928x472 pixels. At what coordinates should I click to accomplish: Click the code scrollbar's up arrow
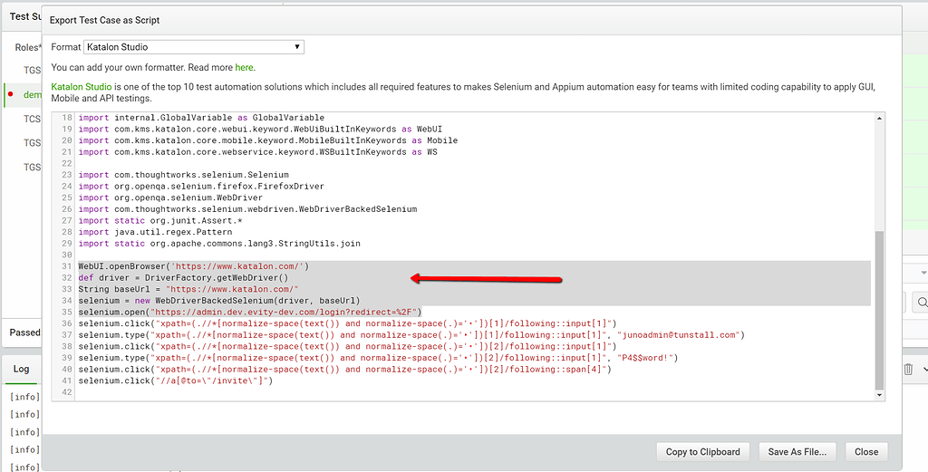[878, 119]
